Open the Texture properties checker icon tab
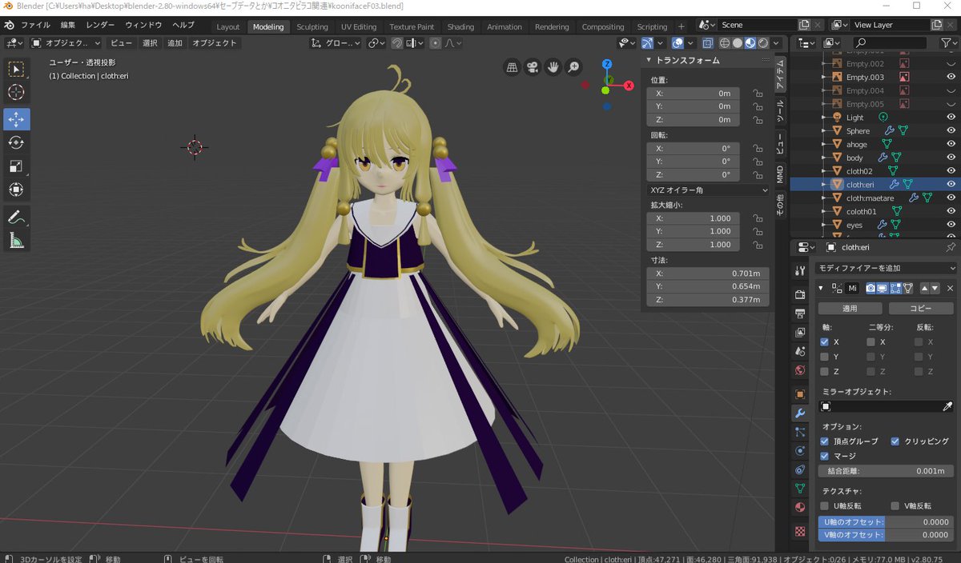Viewport: 961px width, 563px height. tap(799, 531)
